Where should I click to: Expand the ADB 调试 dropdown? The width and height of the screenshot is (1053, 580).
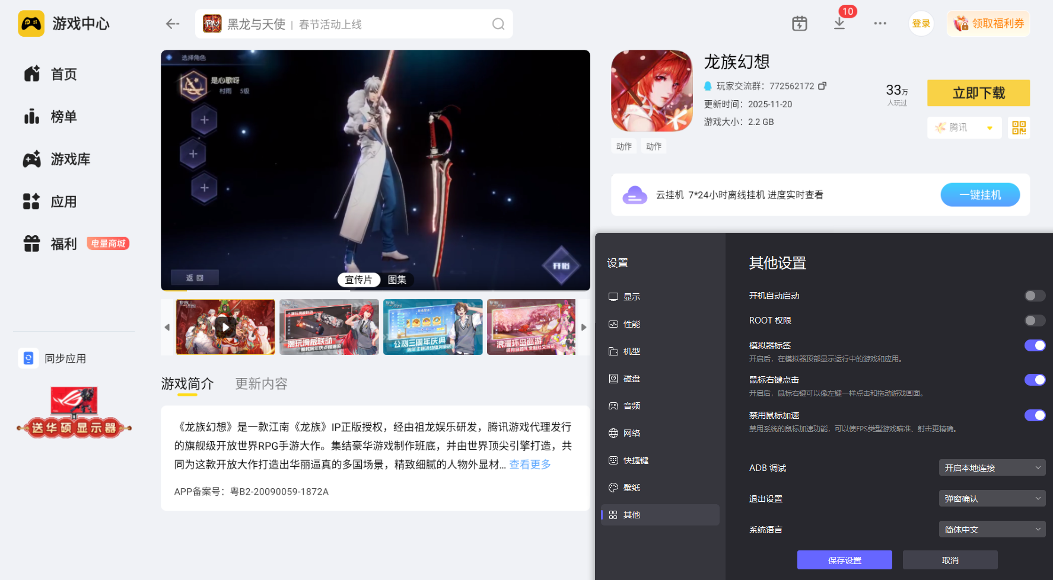click(x=992, y=467)
